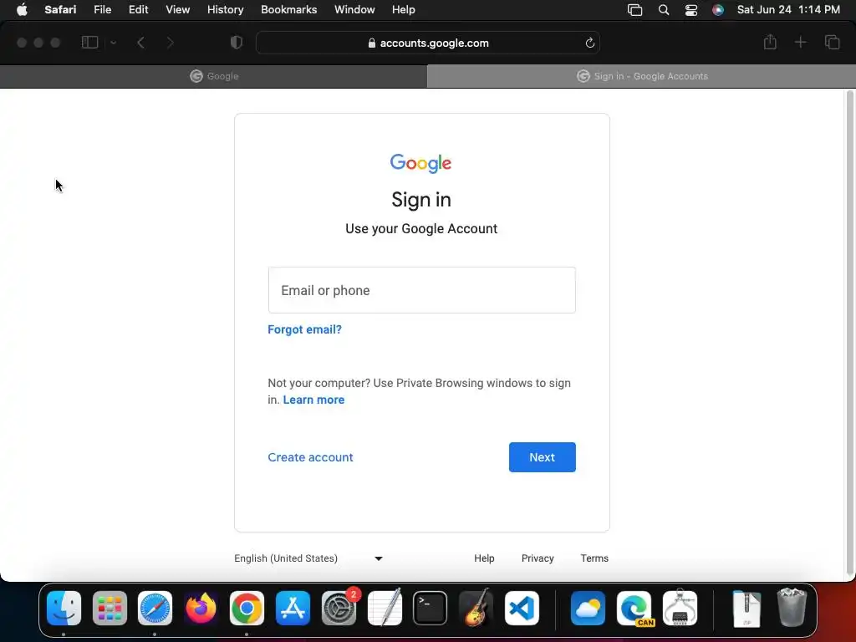Screen dimensions: 856x642
Task: Open Microsoft Edge Canary from the Dock
Action: [x=634, y=609]
